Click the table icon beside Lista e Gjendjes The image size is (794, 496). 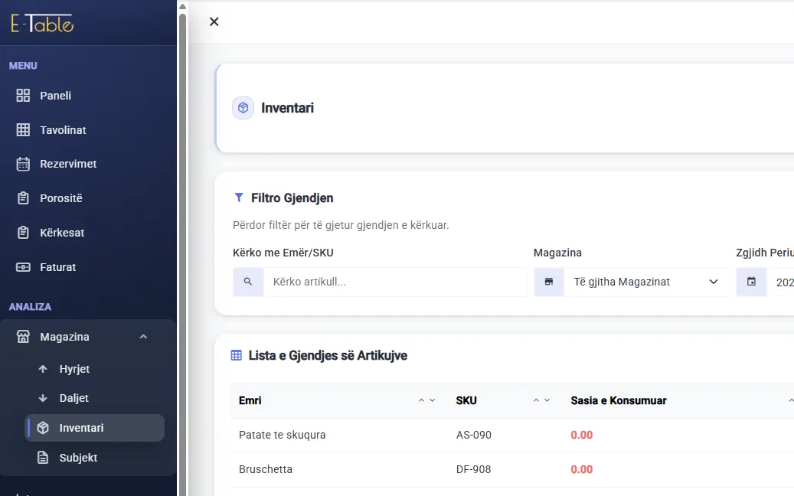237,355
